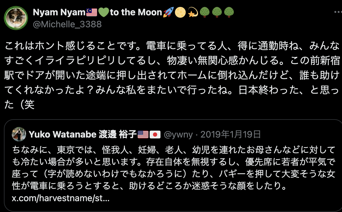Click the tree emoji at end of display name

click(230, 12)
